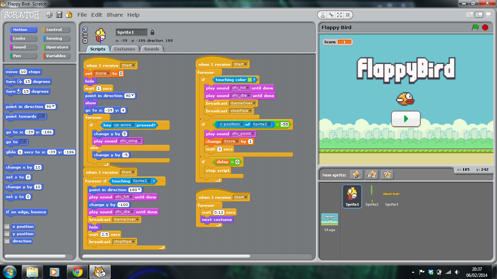Viewport: 497px width, 279px height.
Task: Enable the x position stage monitor
Action: tap(6, 226)
